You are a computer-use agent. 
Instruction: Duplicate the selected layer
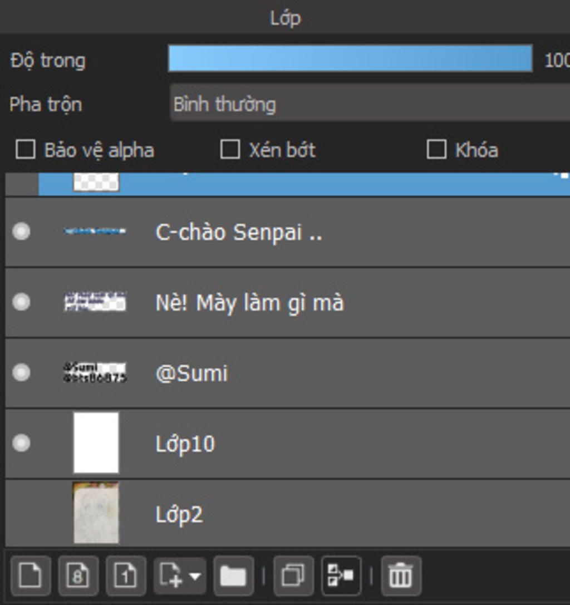click(x=293, y=576)
